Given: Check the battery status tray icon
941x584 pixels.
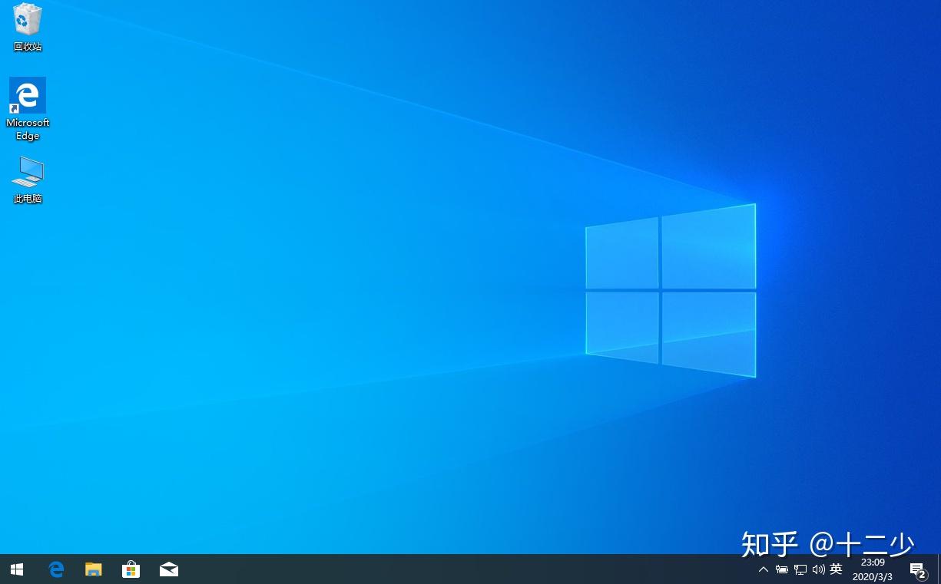Looking at the screenshot, I should click(782, 569).
